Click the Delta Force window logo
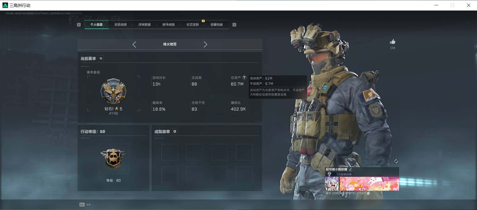 click(x=5, y=5)
